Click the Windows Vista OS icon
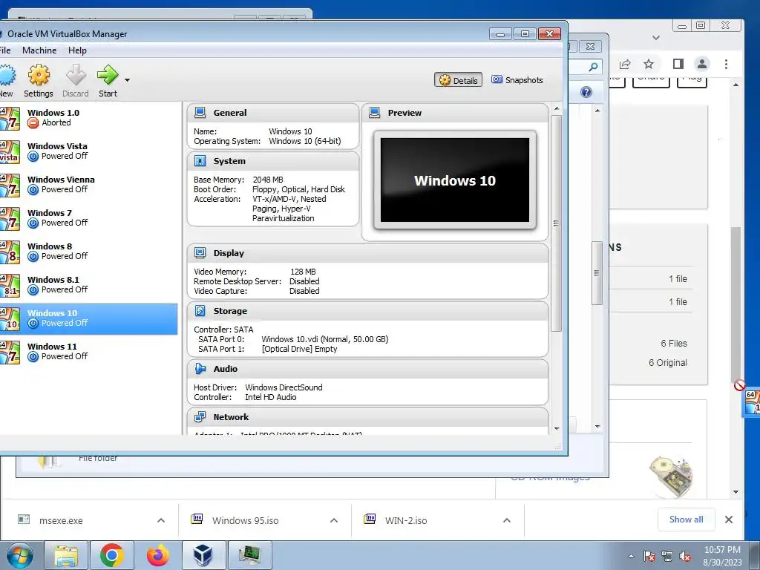Image resolution: width=760 pixels, height=570 pixels. point(10,151)
